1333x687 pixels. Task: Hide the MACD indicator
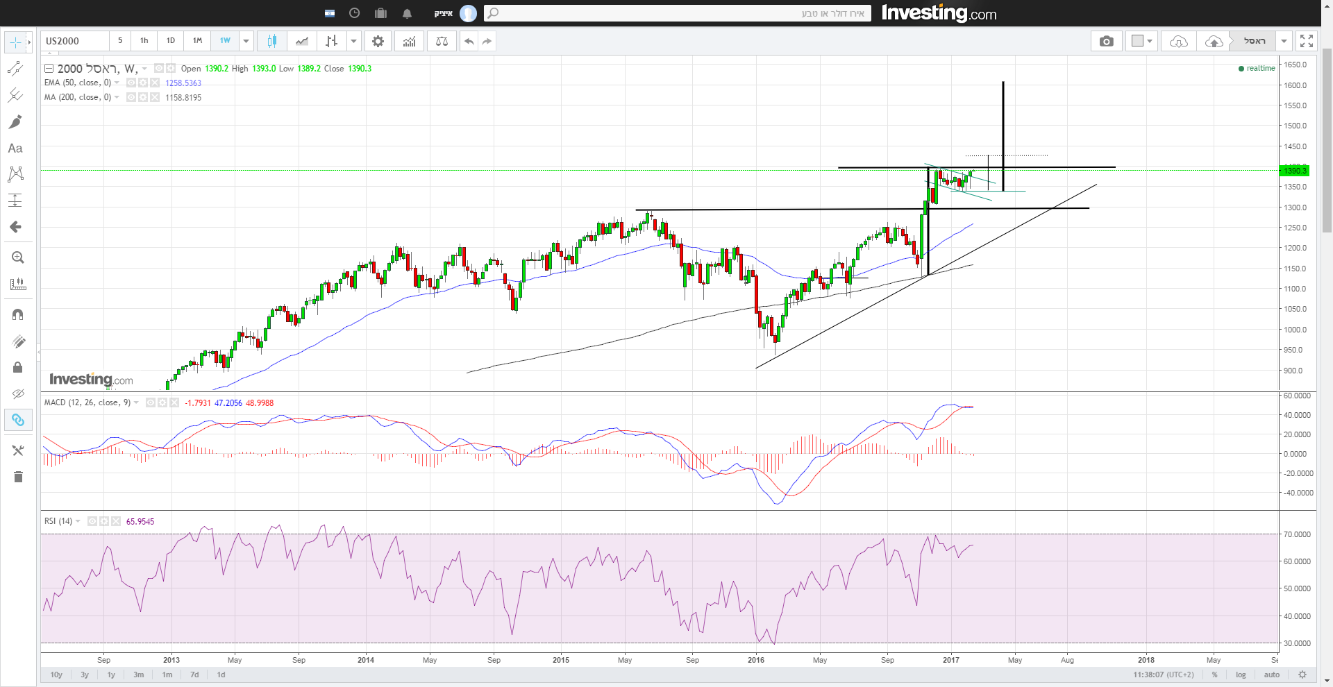tap(151, 402)
